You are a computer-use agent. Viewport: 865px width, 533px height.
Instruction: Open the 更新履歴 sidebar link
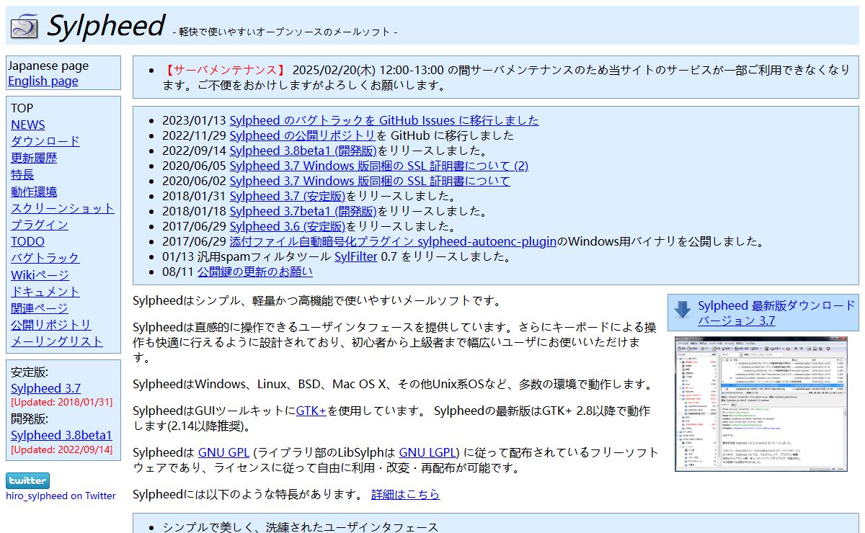click(x=34, y=158)
